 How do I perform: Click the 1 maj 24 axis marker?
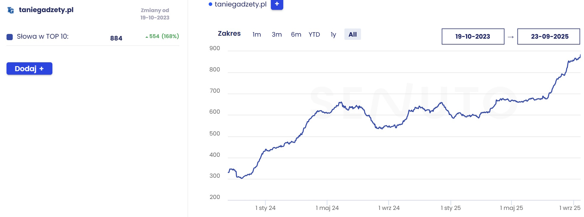pyautogui.click(x=327, y=208)
